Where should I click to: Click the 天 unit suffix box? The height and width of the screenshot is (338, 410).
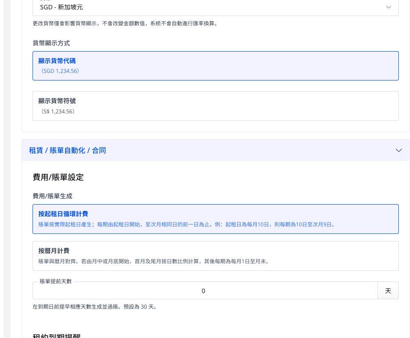tap(388, 290)
